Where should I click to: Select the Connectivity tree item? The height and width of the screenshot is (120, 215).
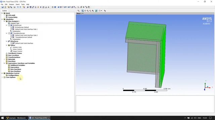pyautogui.click(x=13, y=17)
